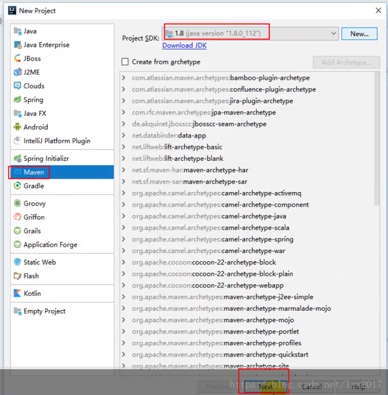This screenshot has width=388, height=395.
Task: Expand jpa-maven-archetype entry
Action: (x=124, y=113)
